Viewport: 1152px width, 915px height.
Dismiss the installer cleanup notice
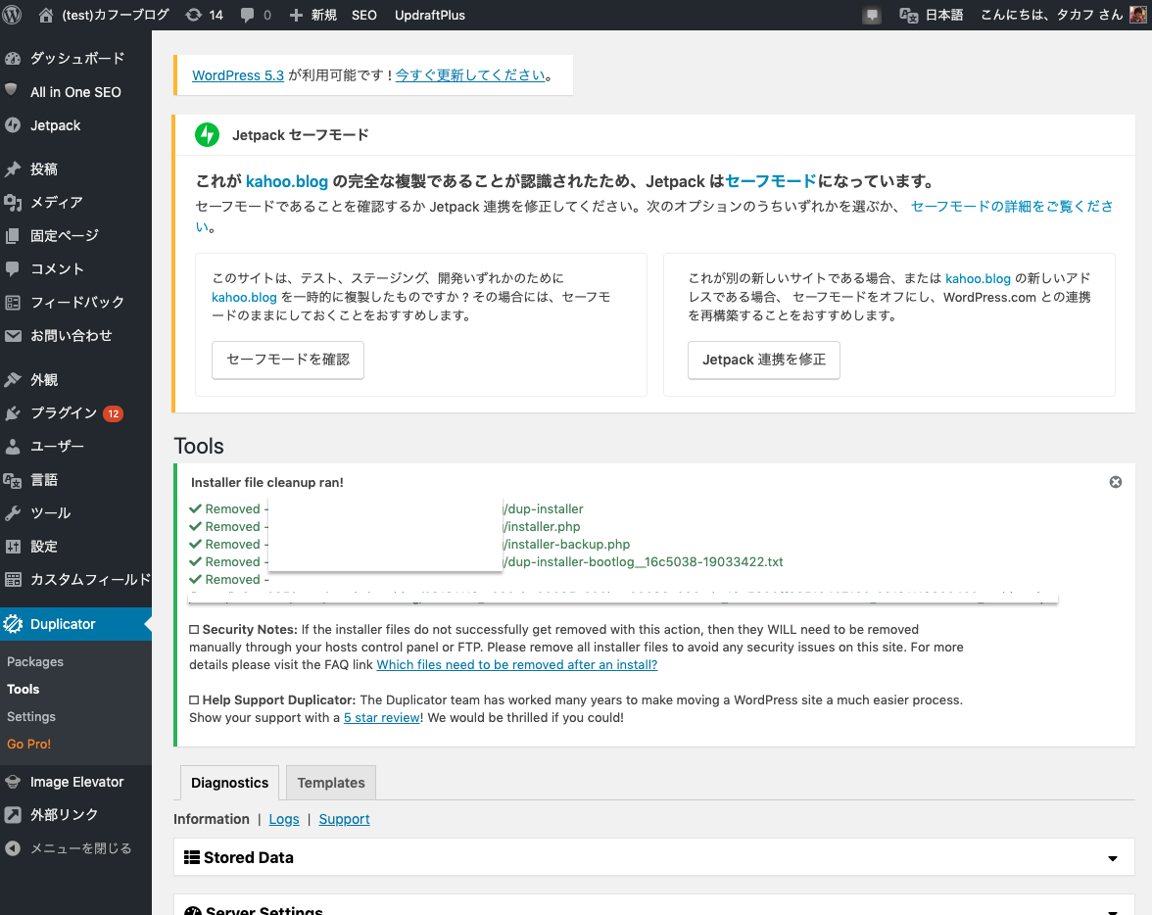click(x=1115, y=482)
